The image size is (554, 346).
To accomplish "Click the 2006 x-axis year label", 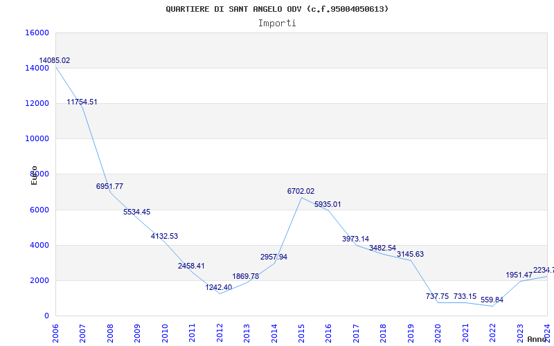I will pyautogui.click(x=55, y=333).
